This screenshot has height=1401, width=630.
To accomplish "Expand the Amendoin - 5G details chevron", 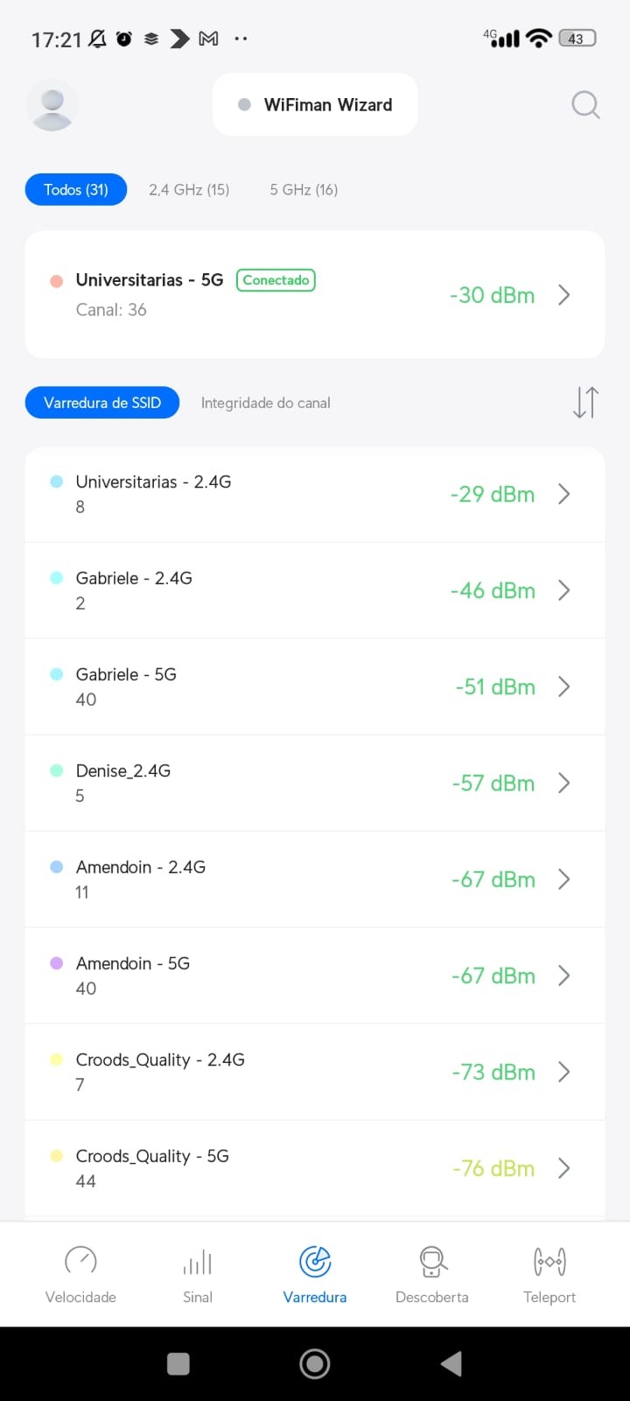I will [x=564, y=975].
